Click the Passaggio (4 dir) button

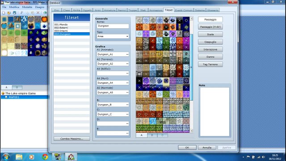[x=210, y=27]
